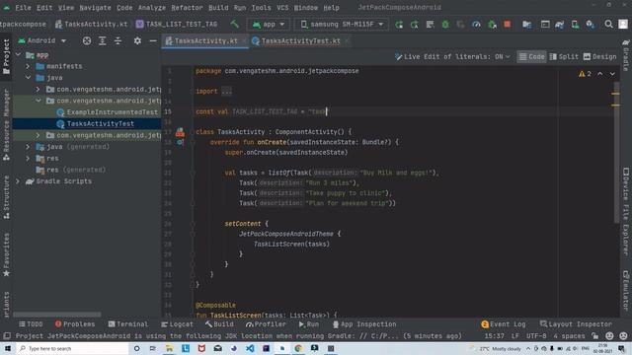Click Attach Debugger to Android Process icon
Screen dimensions: 632x355
click(492, 25)
